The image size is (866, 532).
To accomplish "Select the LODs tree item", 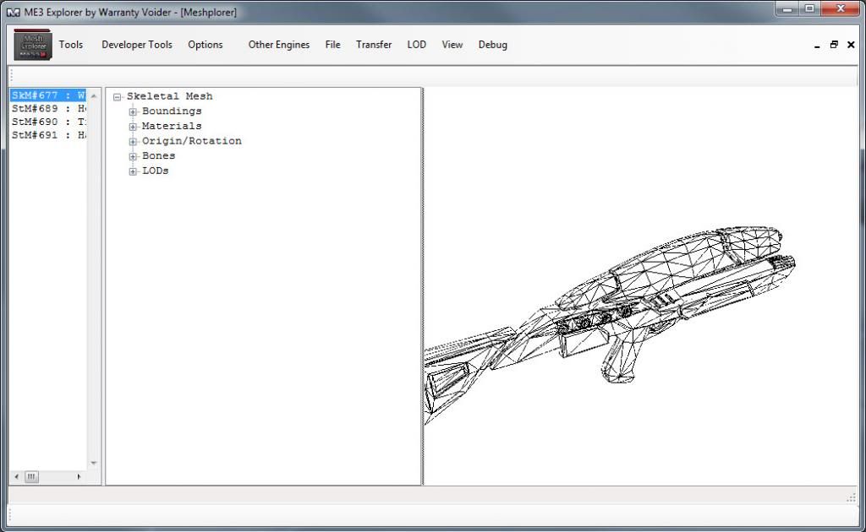I will point(156,171).
